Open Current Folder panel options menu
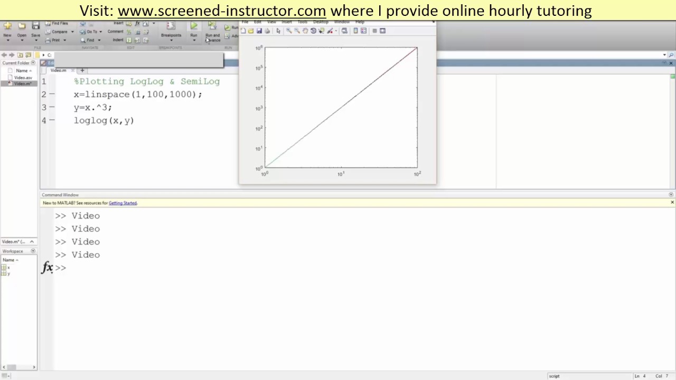Viewport: 676px width, 380px height. pyautogui.click(x=33, y=63)
